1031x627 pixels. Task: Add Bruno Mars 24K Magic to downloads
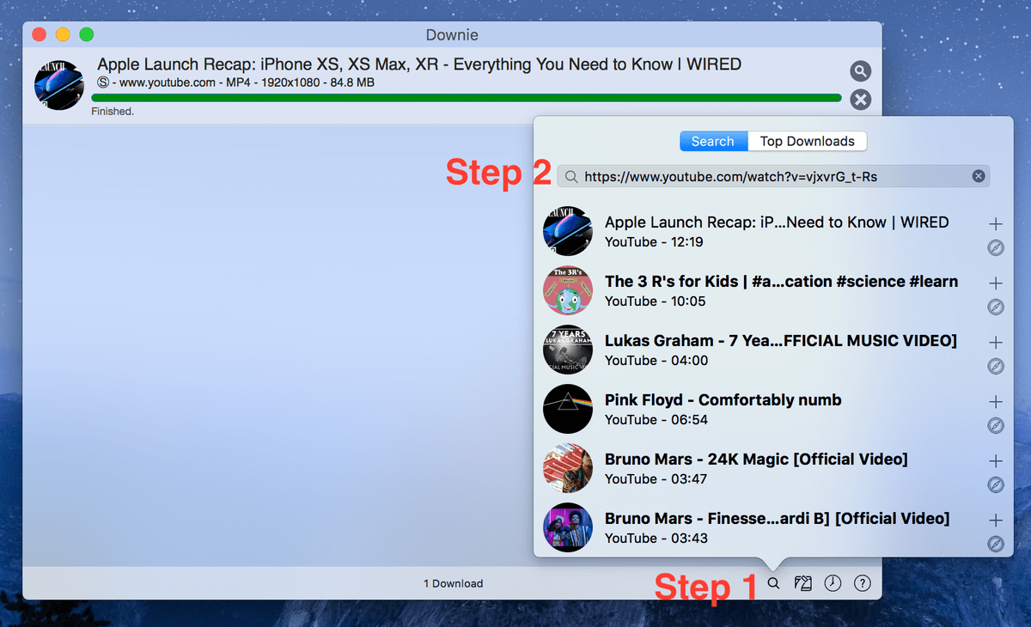pyautogui.click(x=996, y=461)
